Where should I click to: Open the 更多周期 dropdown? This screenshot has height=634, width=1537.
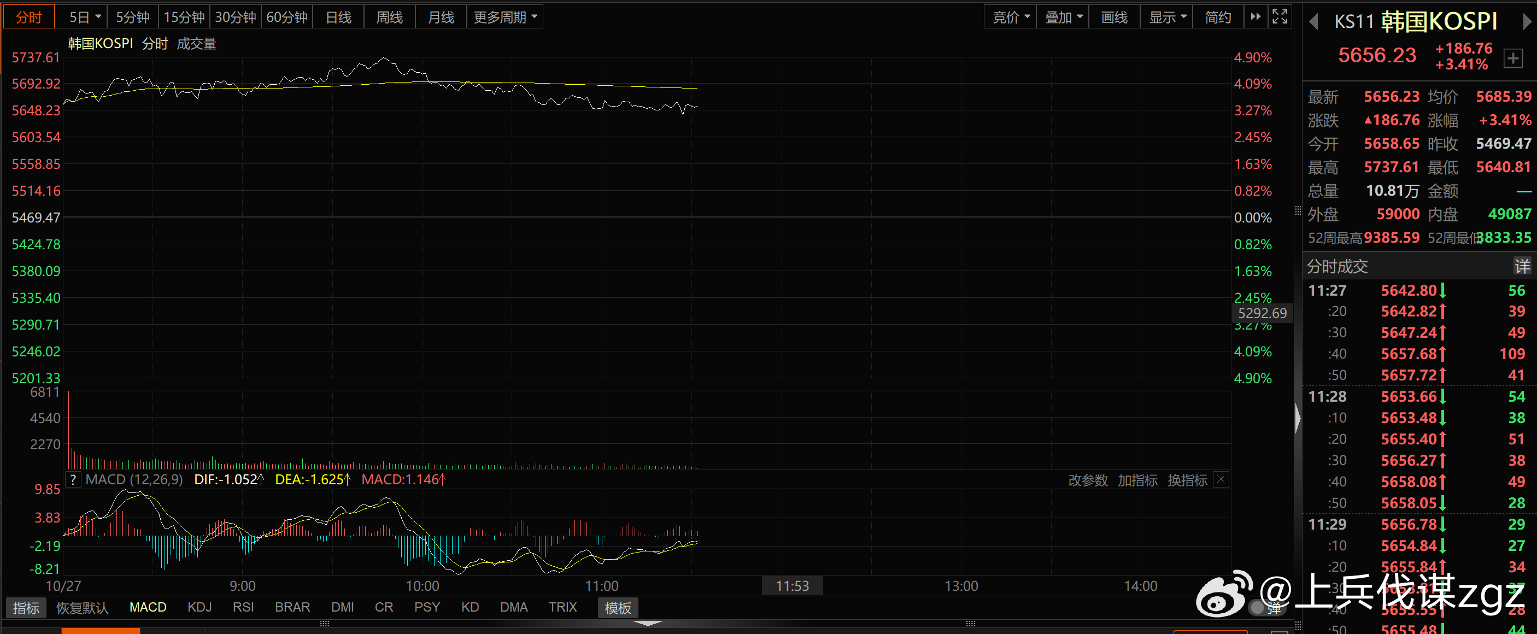tap(505, 17)
